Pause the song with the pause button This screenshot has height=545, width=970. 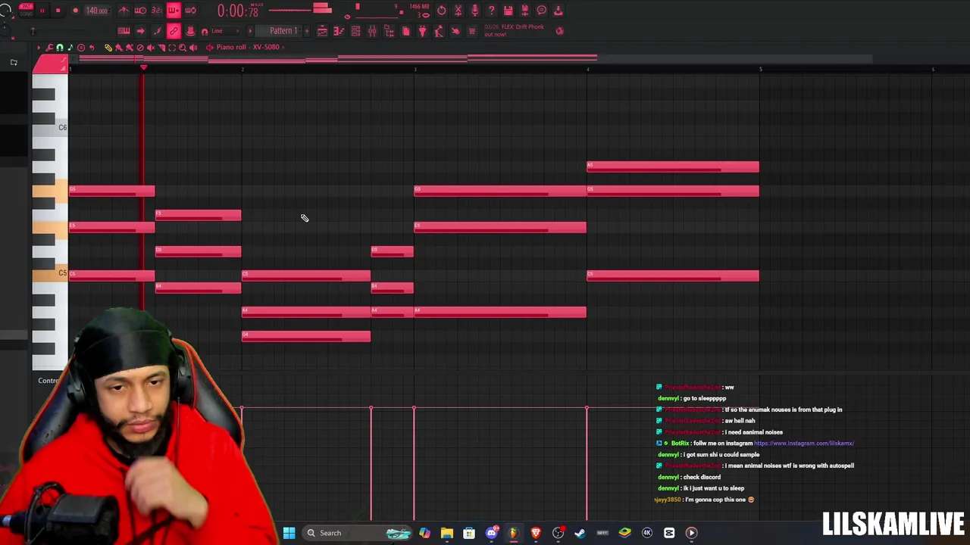pyautogui.click(x=42, y=11)
